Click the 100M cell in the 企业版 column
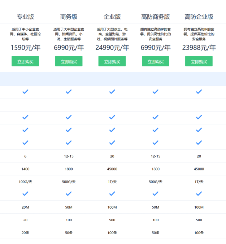 coord(112,207)
